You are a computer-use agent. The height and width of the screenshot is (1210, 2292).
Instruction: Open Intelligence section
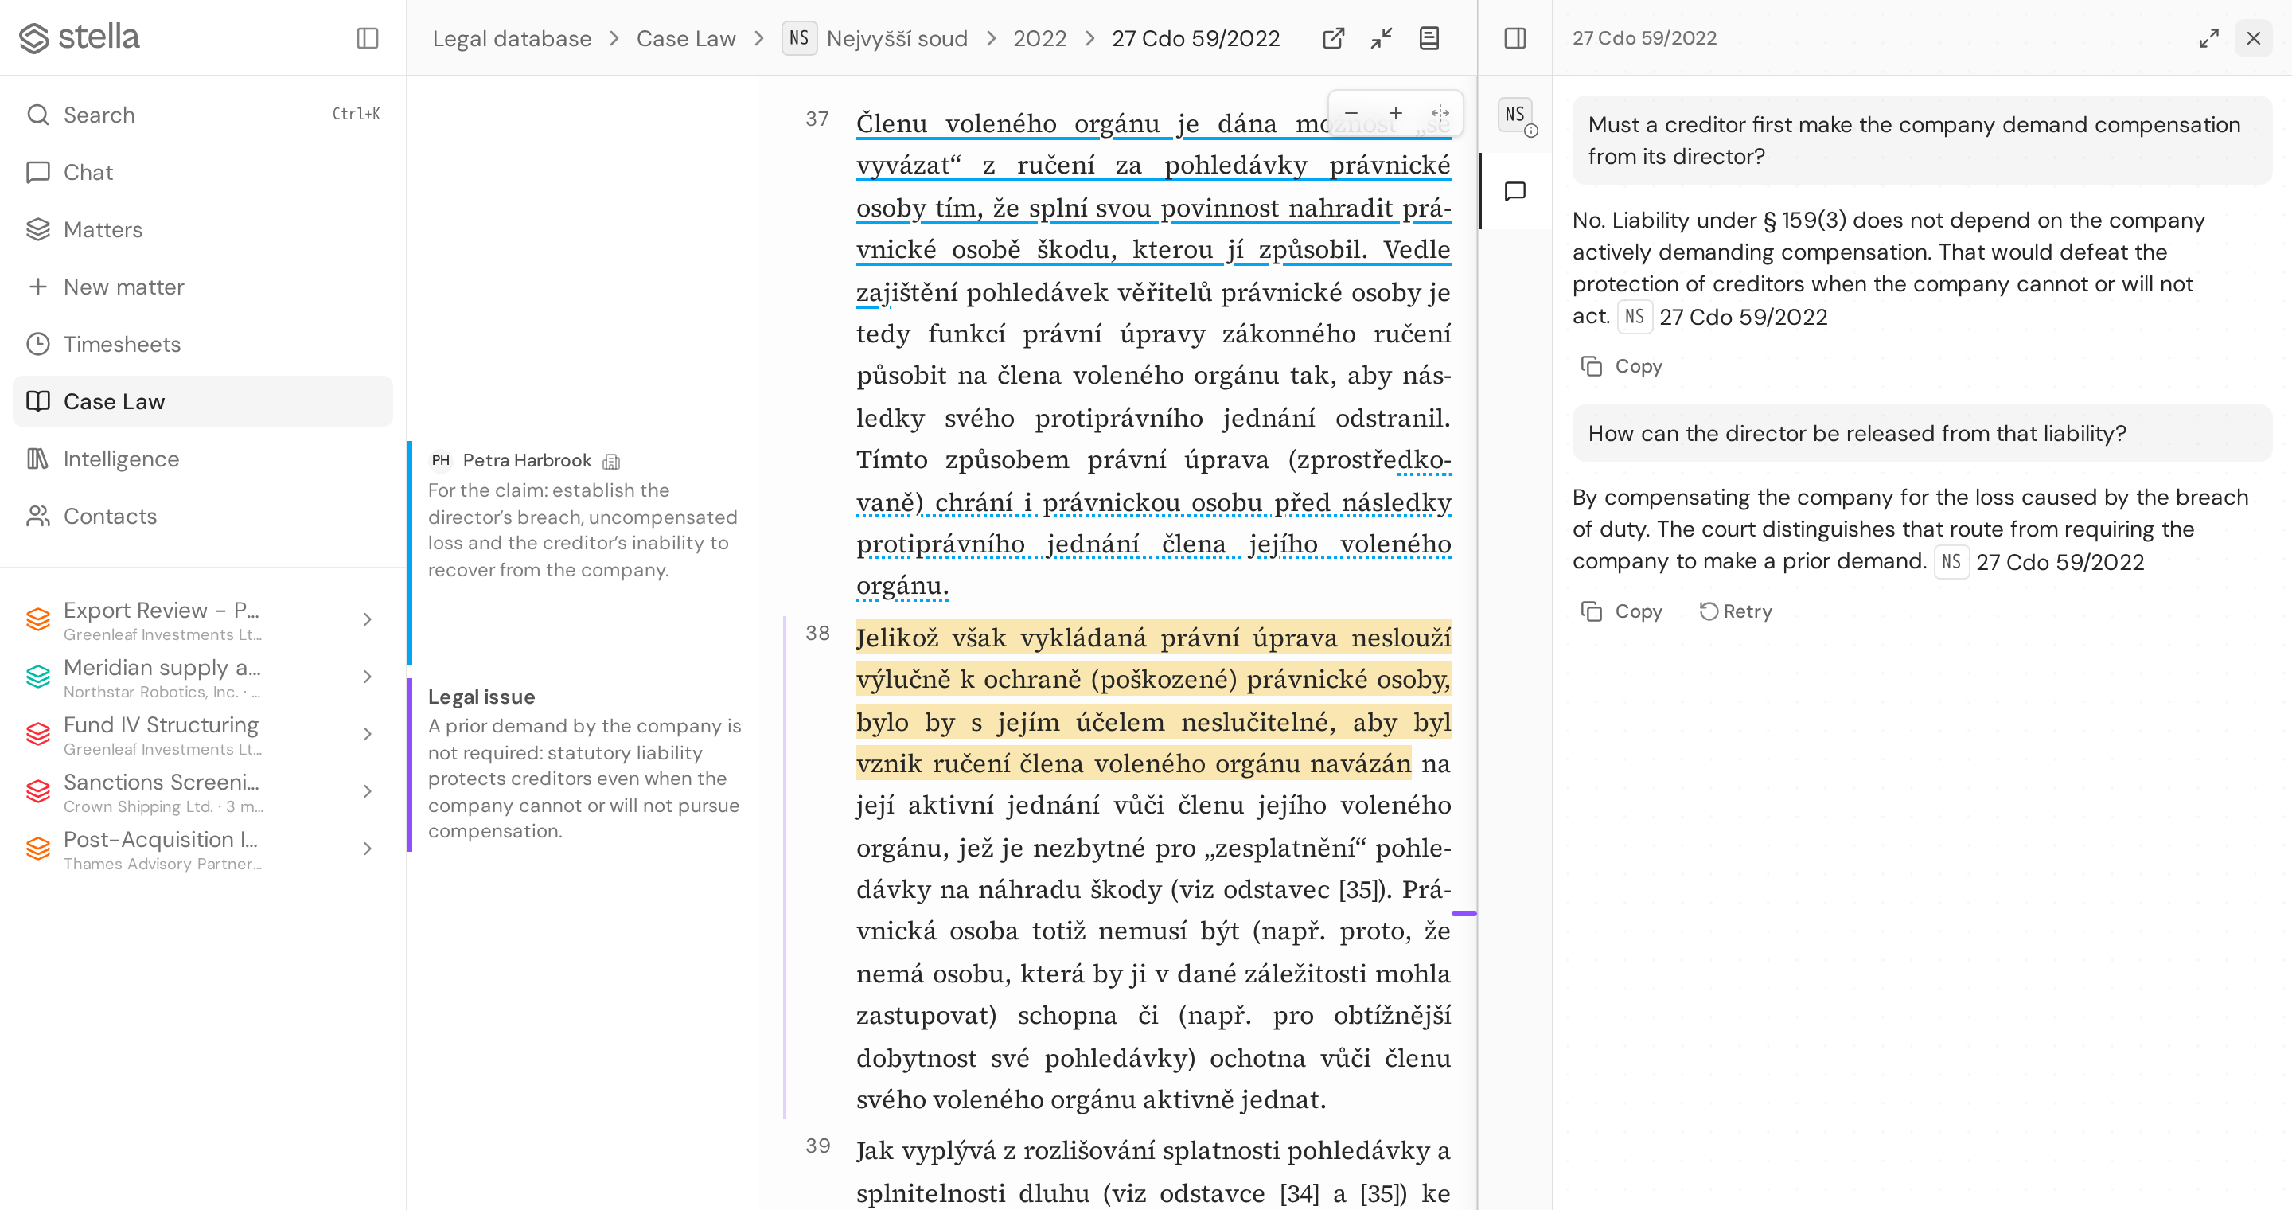[203, 459]
